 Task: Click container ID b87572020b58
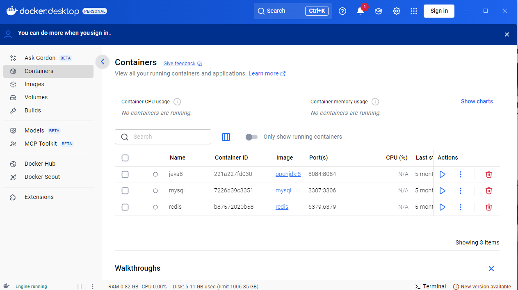234,207
